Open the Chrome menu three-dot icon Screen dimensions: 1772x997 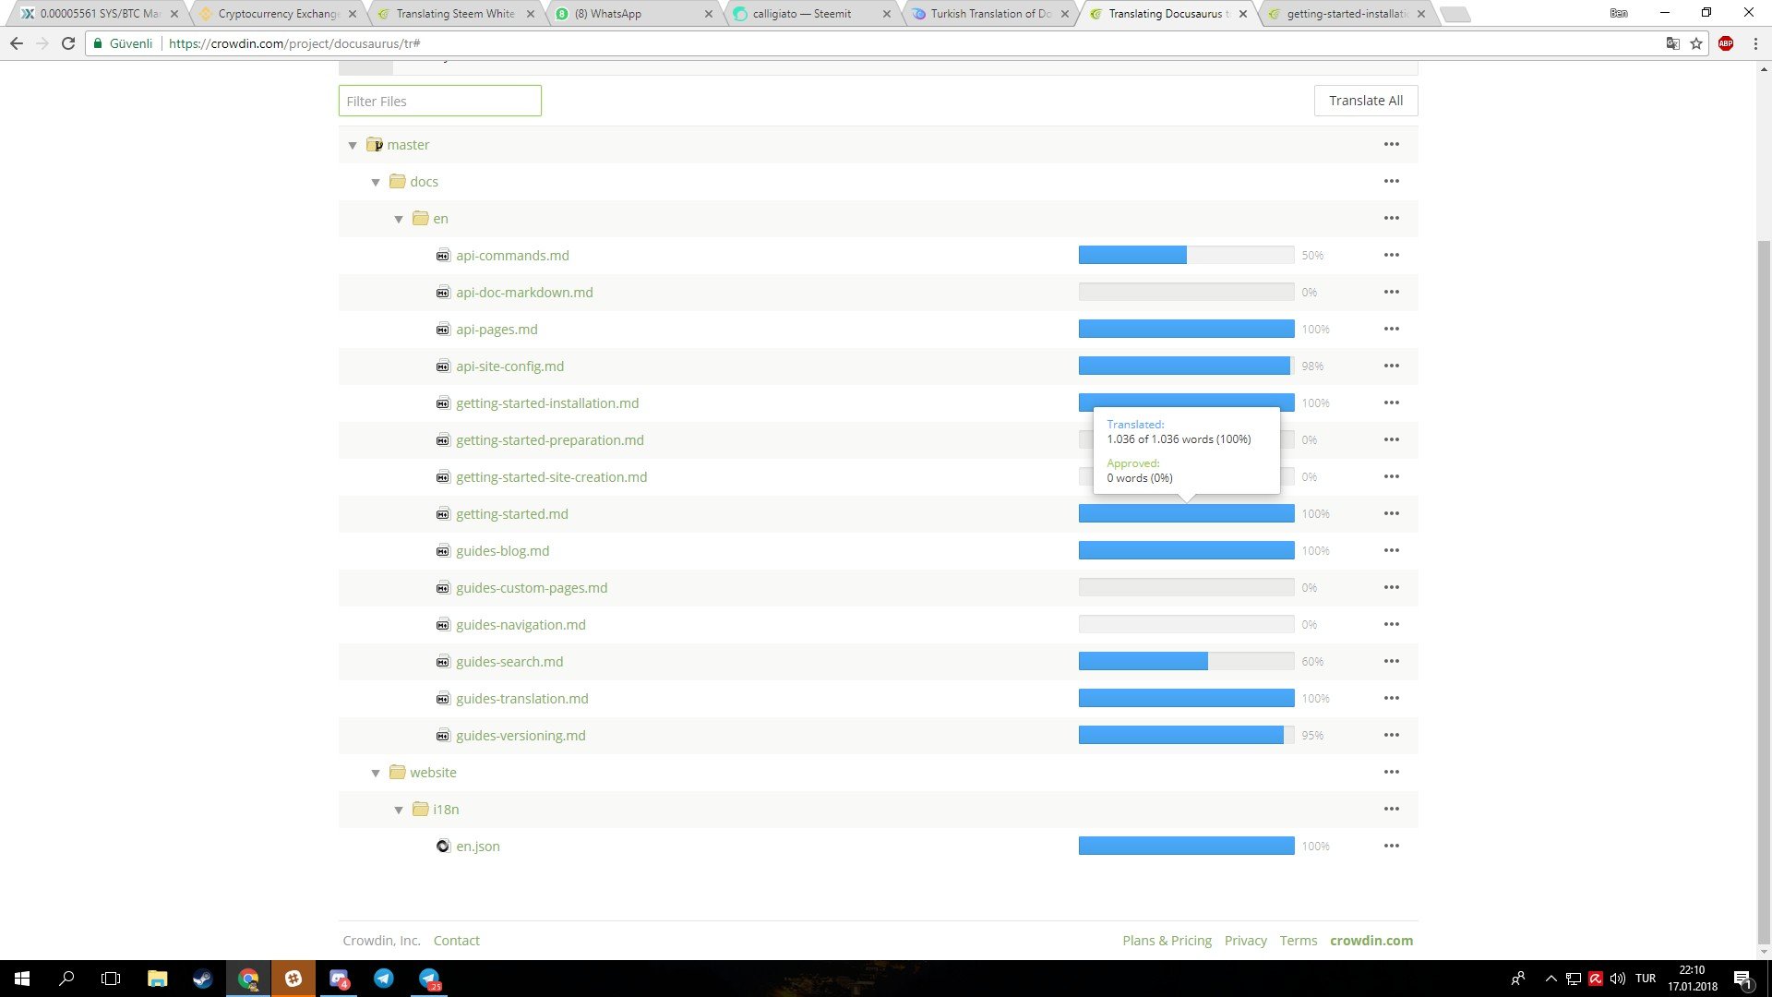tap(1754, 43)
